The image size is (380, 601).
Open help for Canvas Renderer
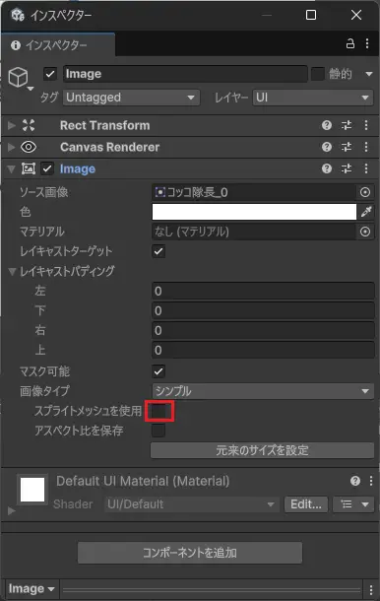tap(327, 147)
